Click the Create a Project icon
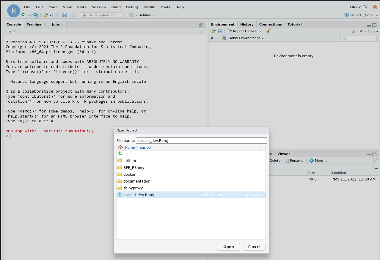This screenshot has height=260, width=380. 36,15
